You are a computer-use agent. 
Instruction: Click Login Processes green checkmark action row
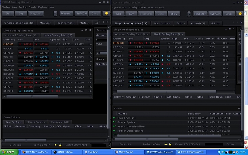[177, 118]
